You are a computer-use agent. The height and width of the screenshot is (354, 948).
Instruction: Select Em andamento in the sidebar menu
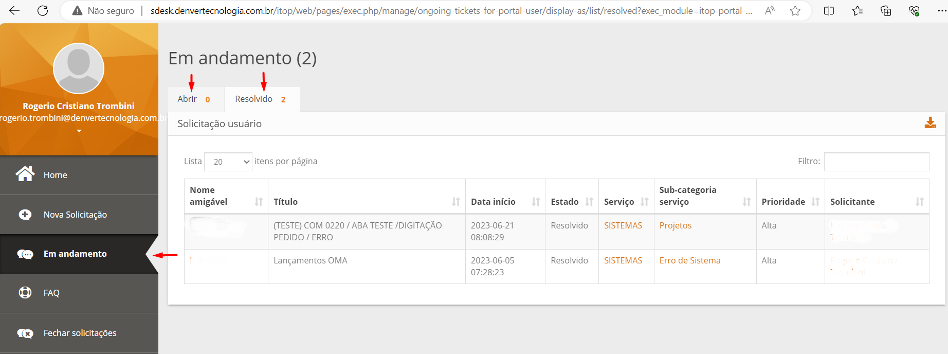click(x=75, y=254)
